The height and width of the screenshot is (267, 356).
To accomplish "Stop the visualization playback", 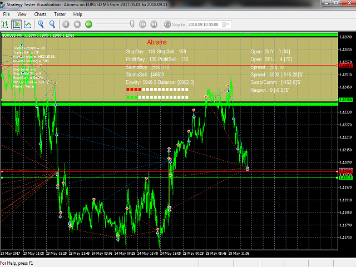I will click(77, 24).
